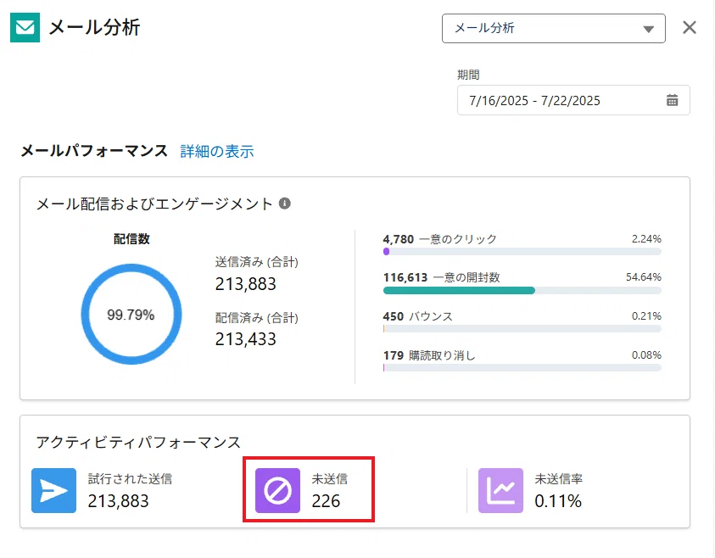Click the 一意のクリック progress bar
The image size is (715, 558).
point(522,252)
